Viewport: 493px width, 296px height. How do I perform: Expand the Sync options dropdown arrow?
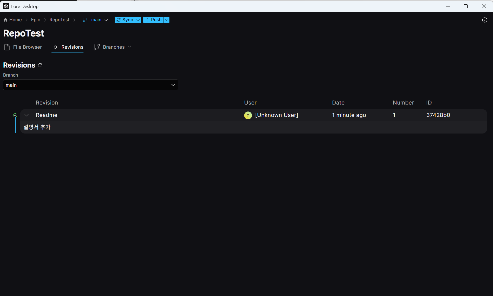pos(138,20)
